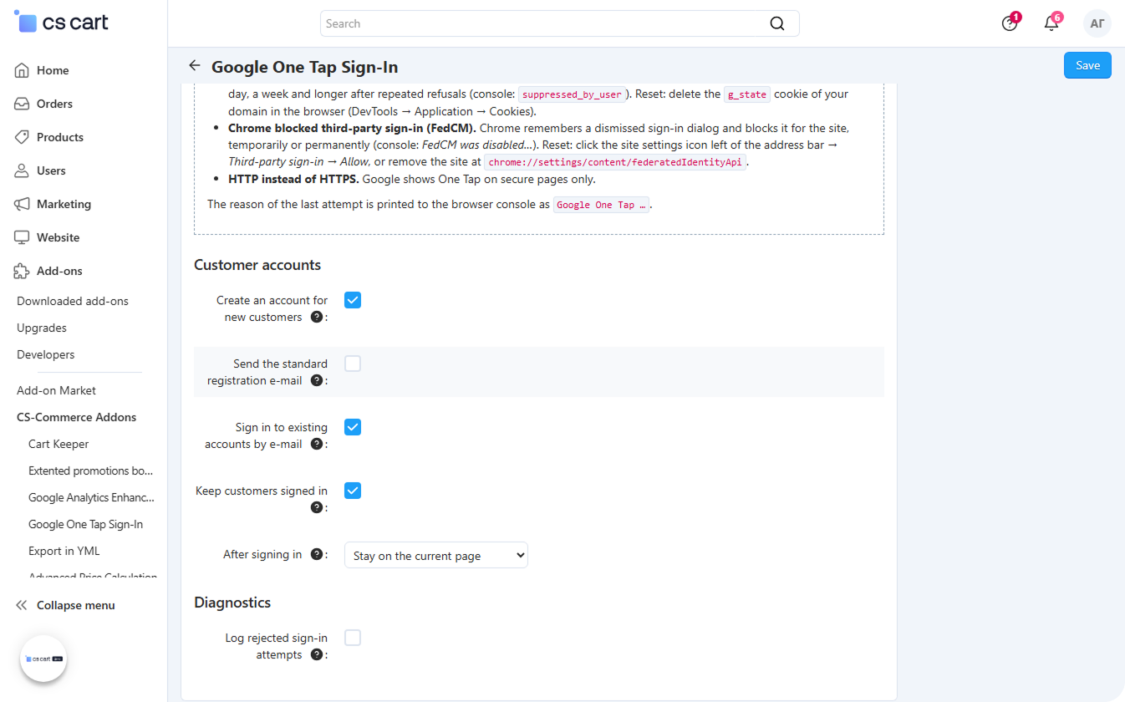Click the g_state code snippet
The height and width of the screenshot is (702, 1125).
click(747, 94)
